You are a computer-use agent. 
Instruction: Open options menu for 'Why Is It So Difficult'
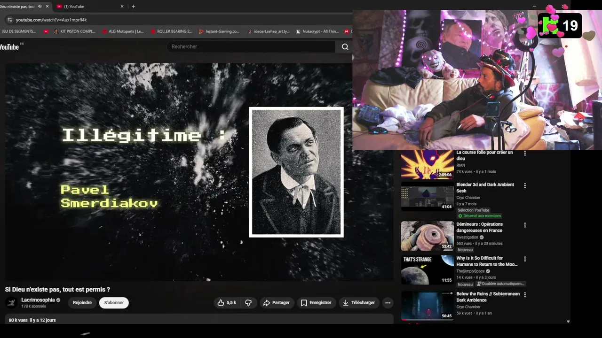pos(525,259)
